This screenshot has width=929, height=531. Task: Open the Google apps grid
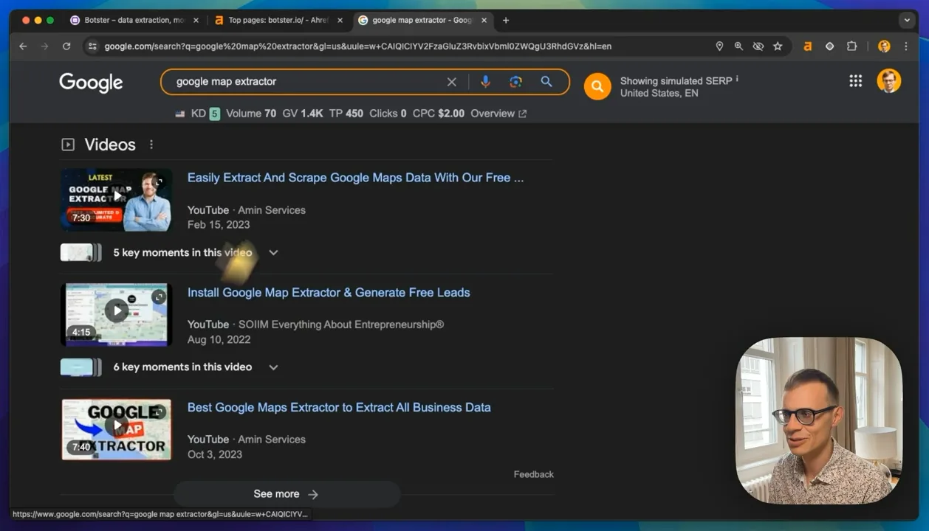(x=855, y=81)
